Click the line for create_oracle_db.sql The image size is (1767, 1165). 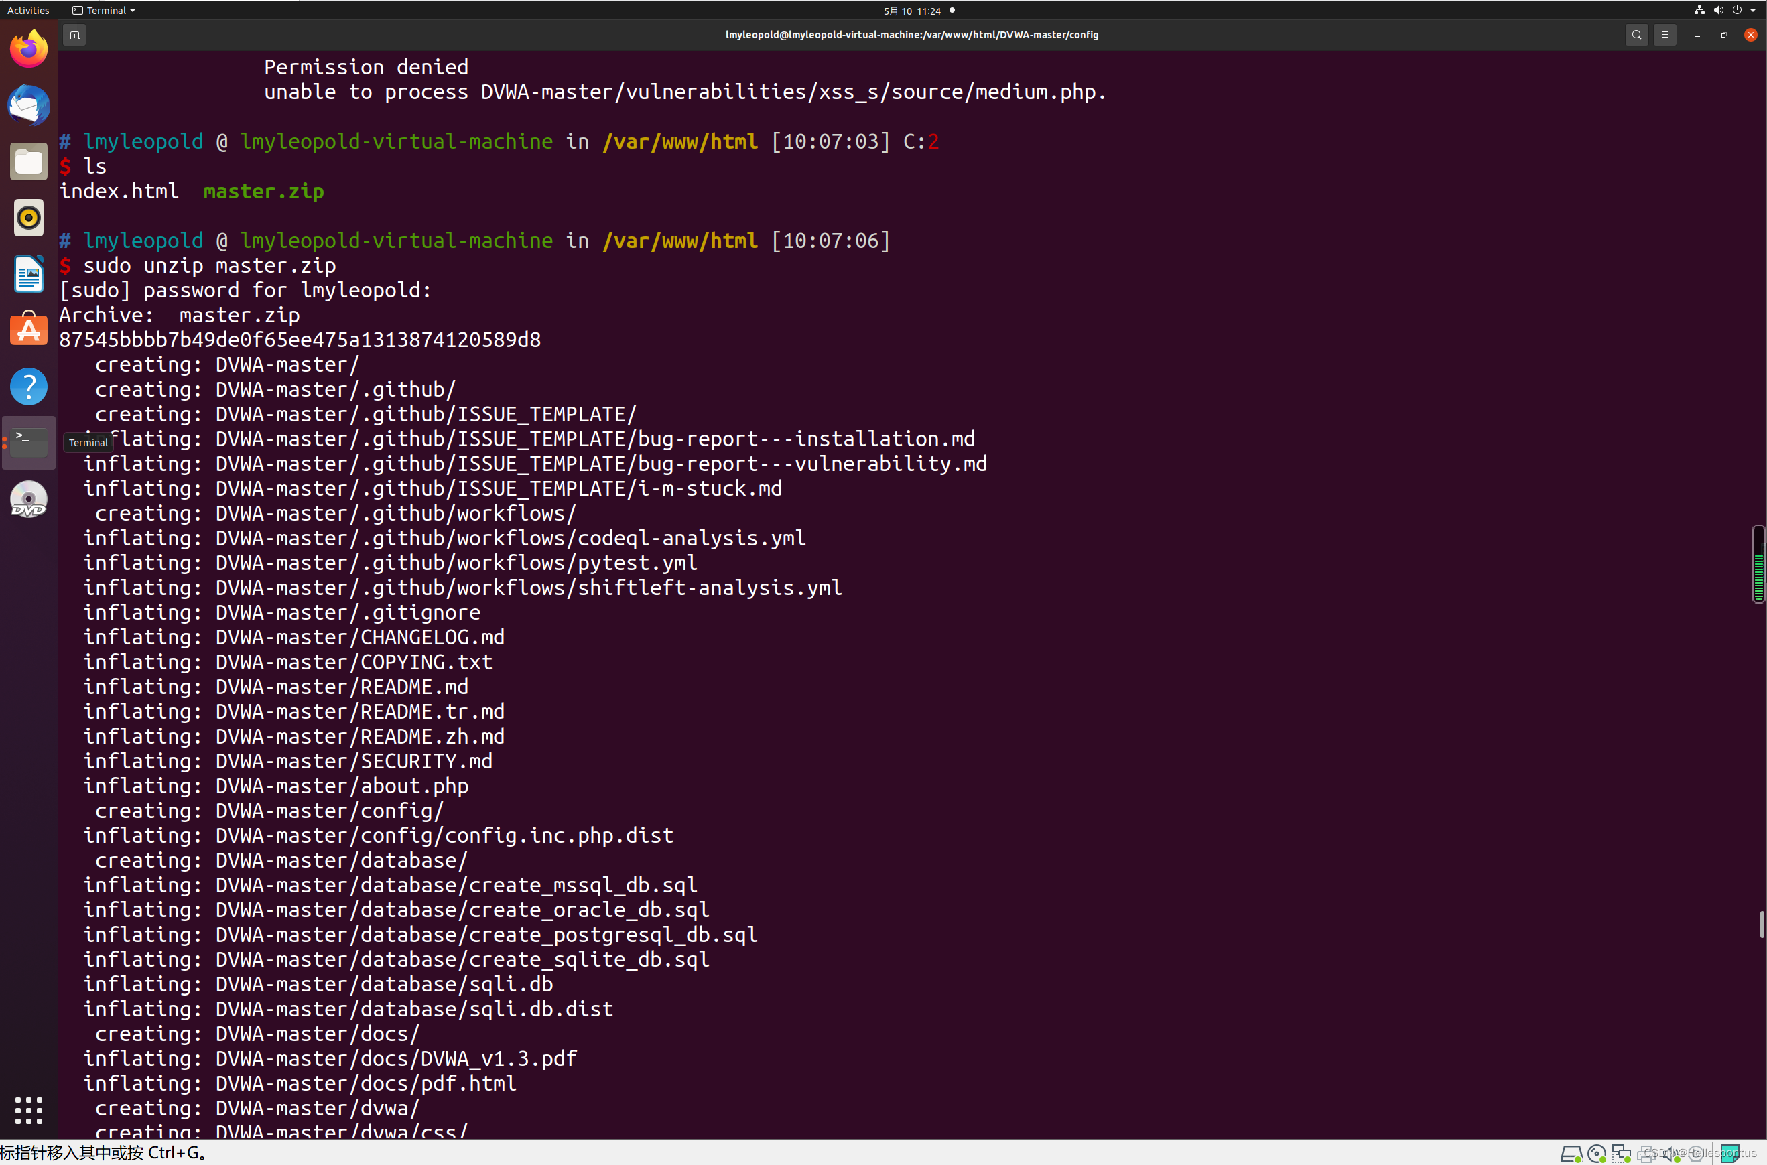click(x=396, y=910)
